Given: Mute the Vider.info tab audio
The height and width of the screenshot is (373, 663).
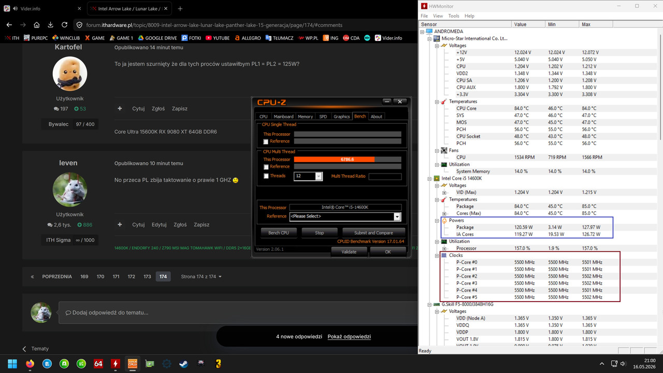Looking at the screenshot, I should [x=16, y=9].
